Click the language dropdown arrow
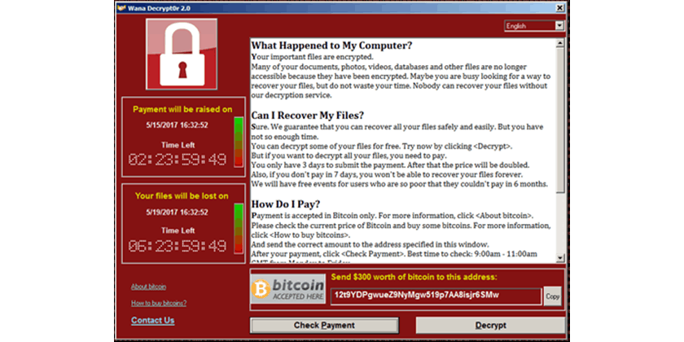This screenshot has width=684, height=342. [559, 26]
